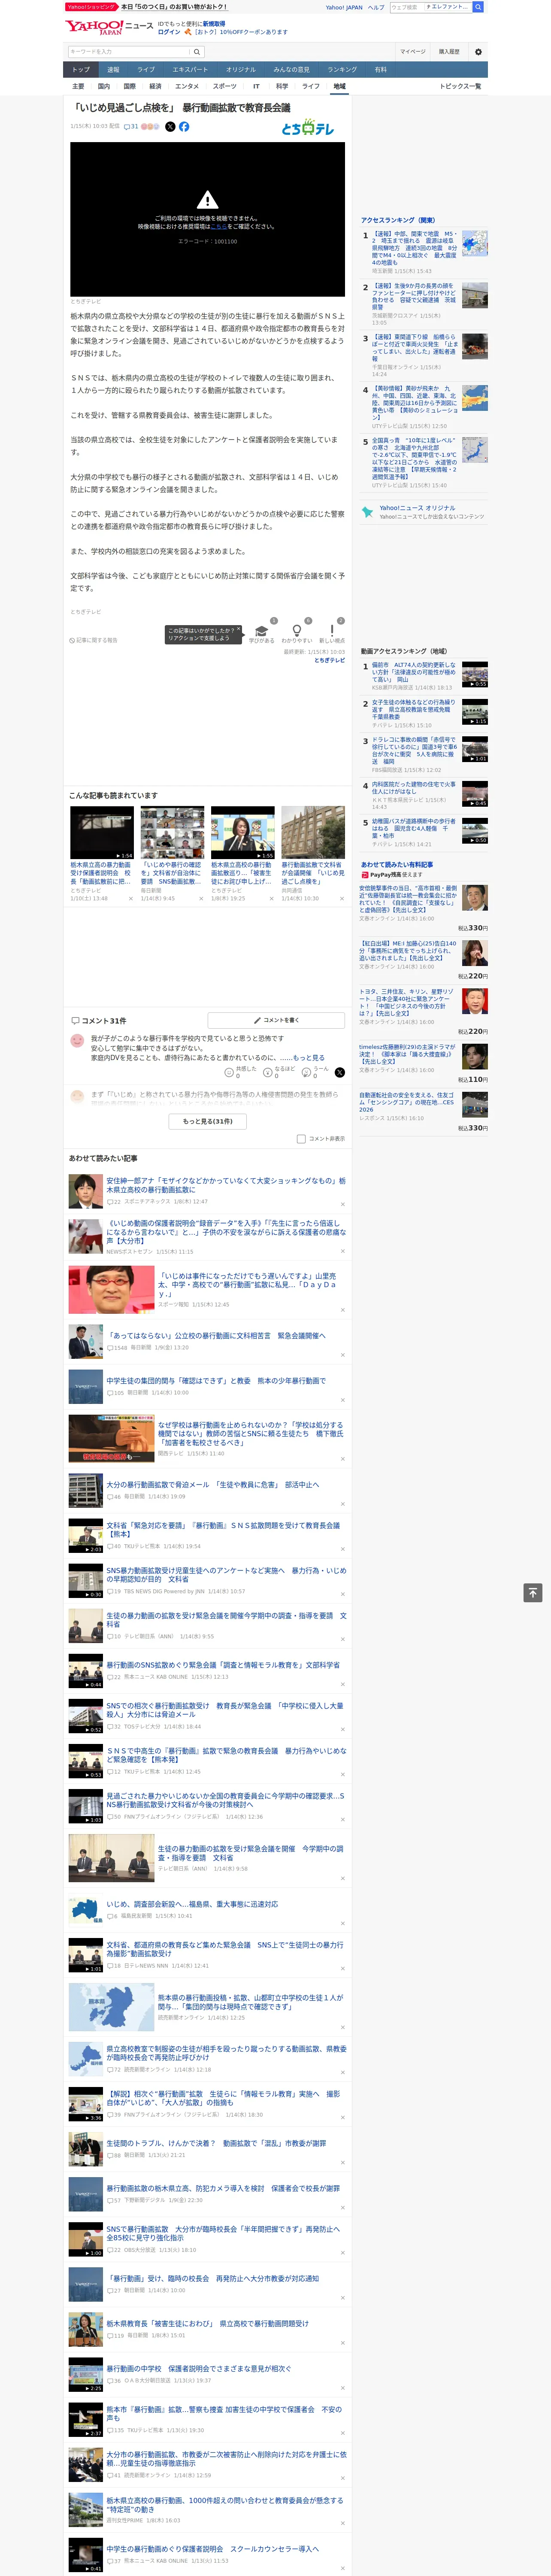
Task: Open comment count bubble showing 31
Action: (131, 127)
